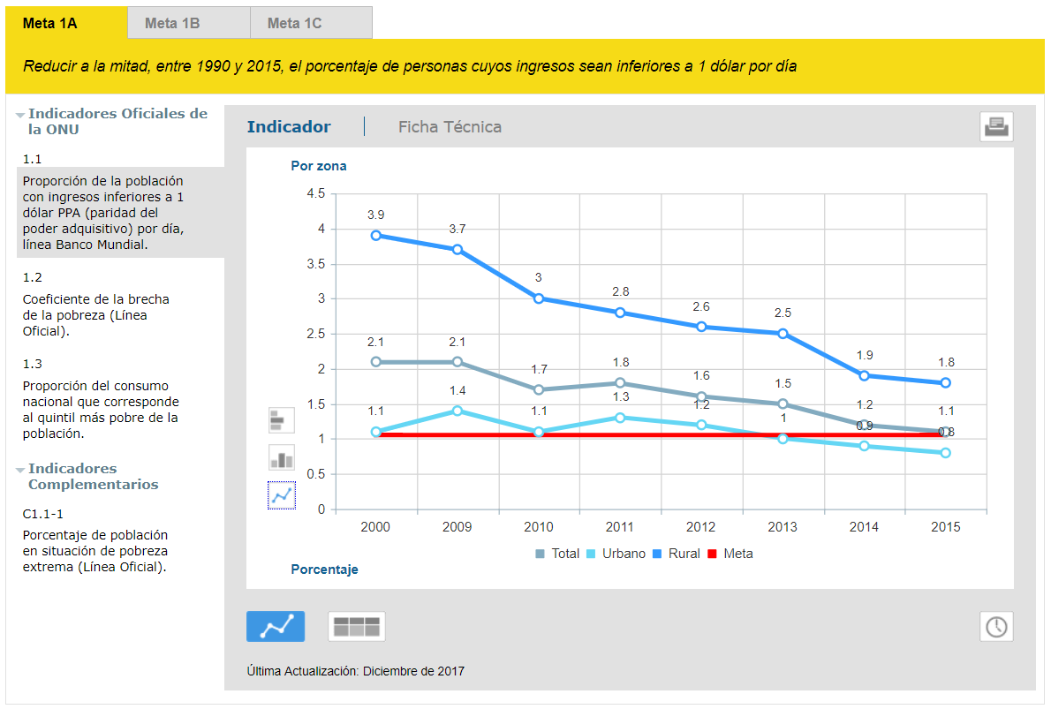The width and height of the screenshot is (1051, 709).
Task: Open the history clock icon
Action: coord(996,627)
